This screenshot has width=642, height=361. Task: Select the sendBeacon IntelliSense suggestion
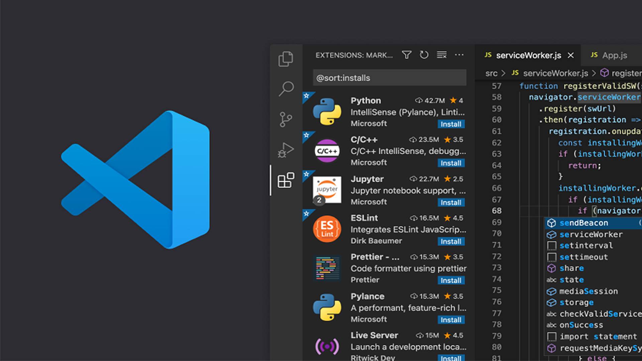[583, 223]
